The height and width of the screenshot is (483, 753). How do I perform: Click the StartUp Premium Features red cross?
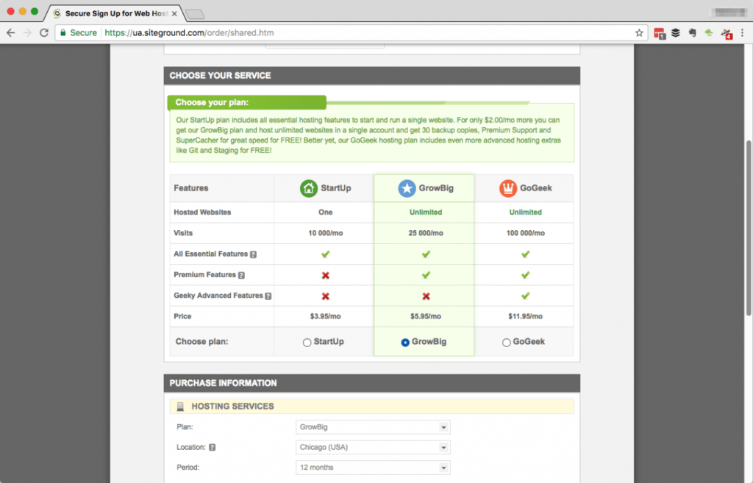[x=326, y=275]
